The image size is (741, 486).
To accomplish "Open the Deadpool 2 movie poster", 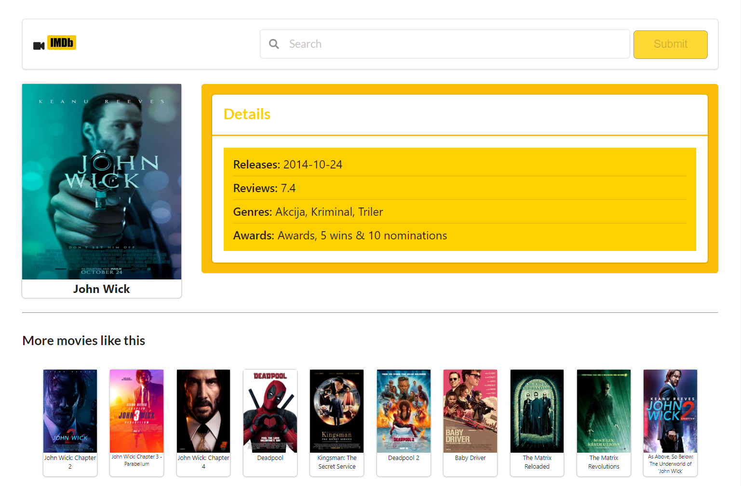I will tap(404, 411).
